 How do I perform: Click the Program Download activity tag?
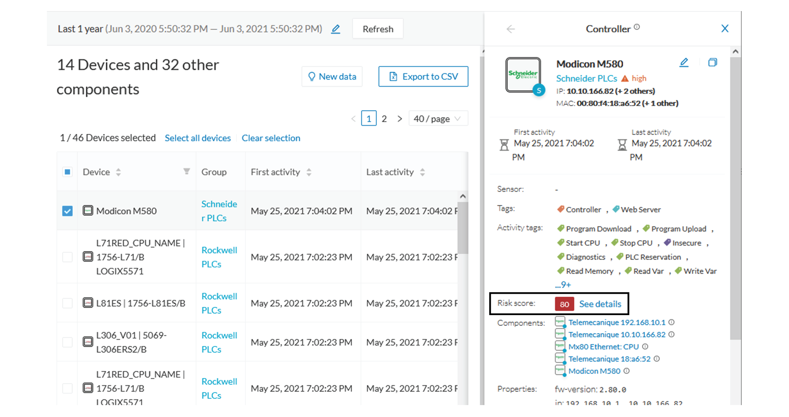click(594, 229)
